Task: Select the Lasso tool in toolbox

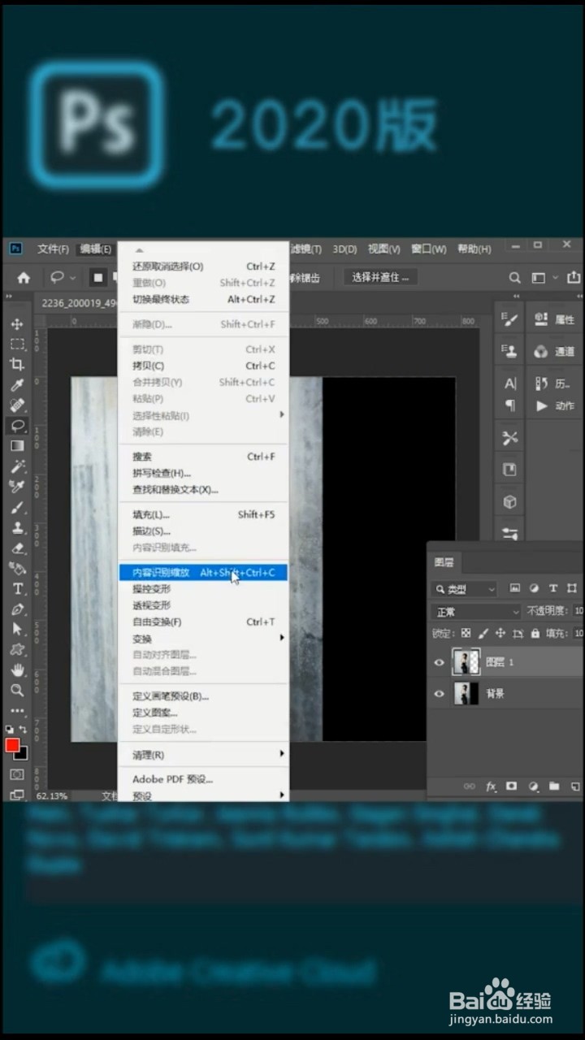Action: point(17,425)
